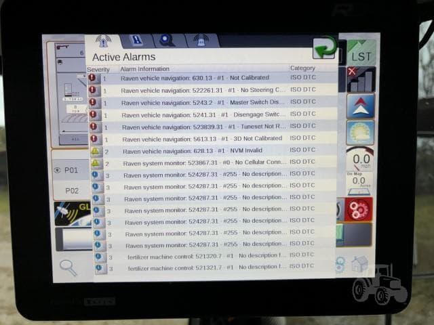Select alarm '5613.13 3D Not Calibrated'
Image resolution: width=434 pixels, height=325 pixels.
[x=213, y=139]
